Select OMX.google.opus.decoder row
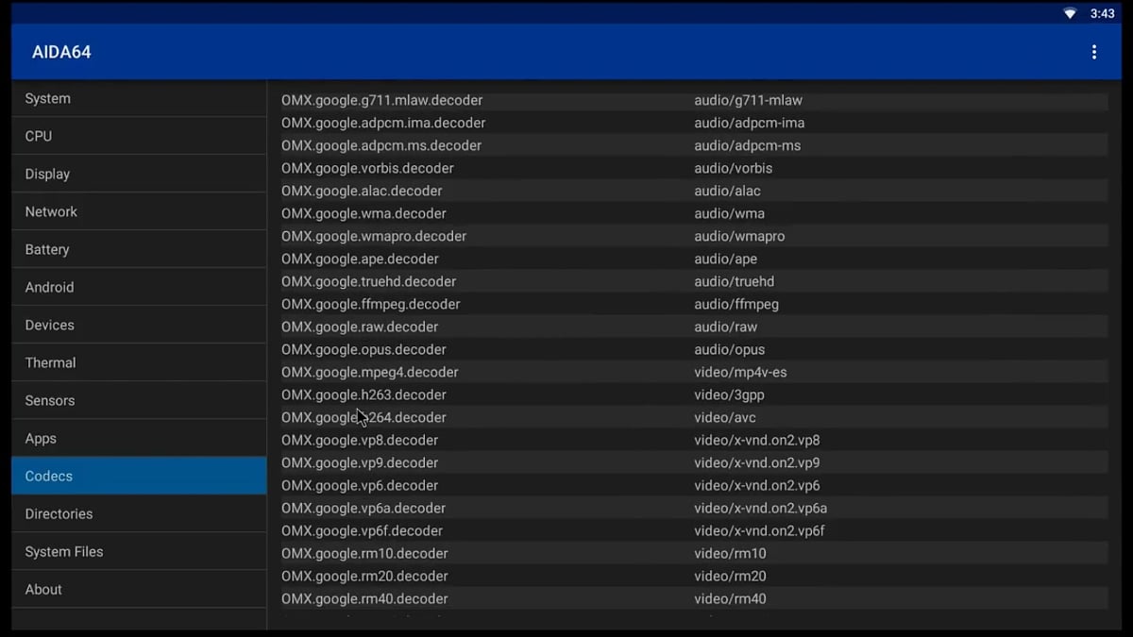The image size is (1133, 637). (694, 349)
